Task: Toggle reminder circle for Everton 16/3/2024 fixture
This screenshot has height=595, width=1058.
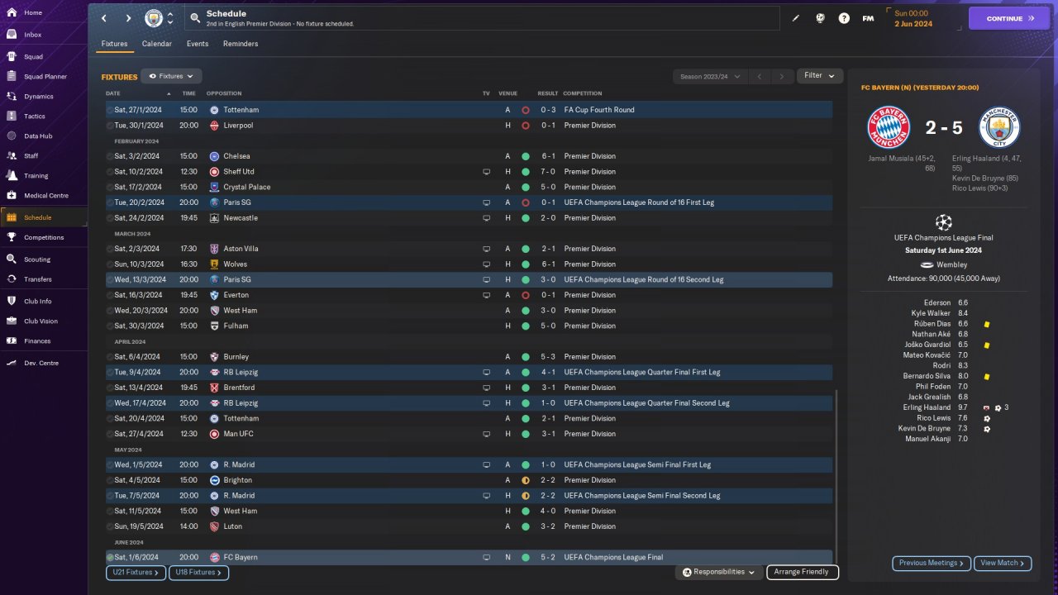Action: (110, 295)
